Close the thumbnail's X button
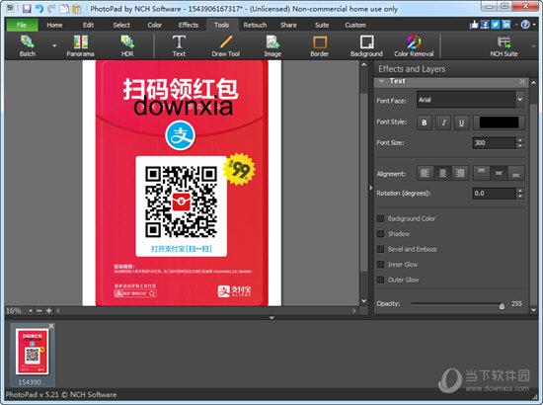Screen dimensions: 543x405 click(51, 326)
